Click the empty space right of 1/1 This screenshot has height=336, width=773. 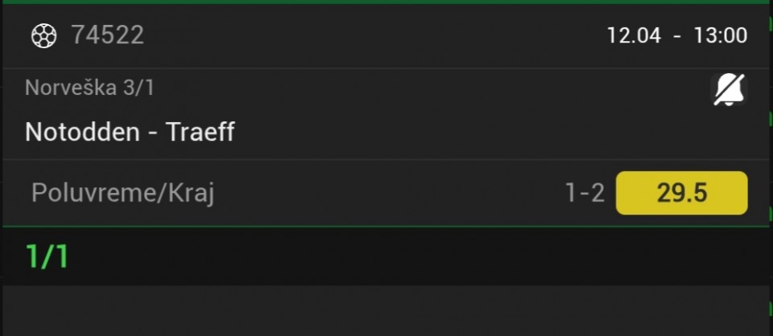coord(403,256)
